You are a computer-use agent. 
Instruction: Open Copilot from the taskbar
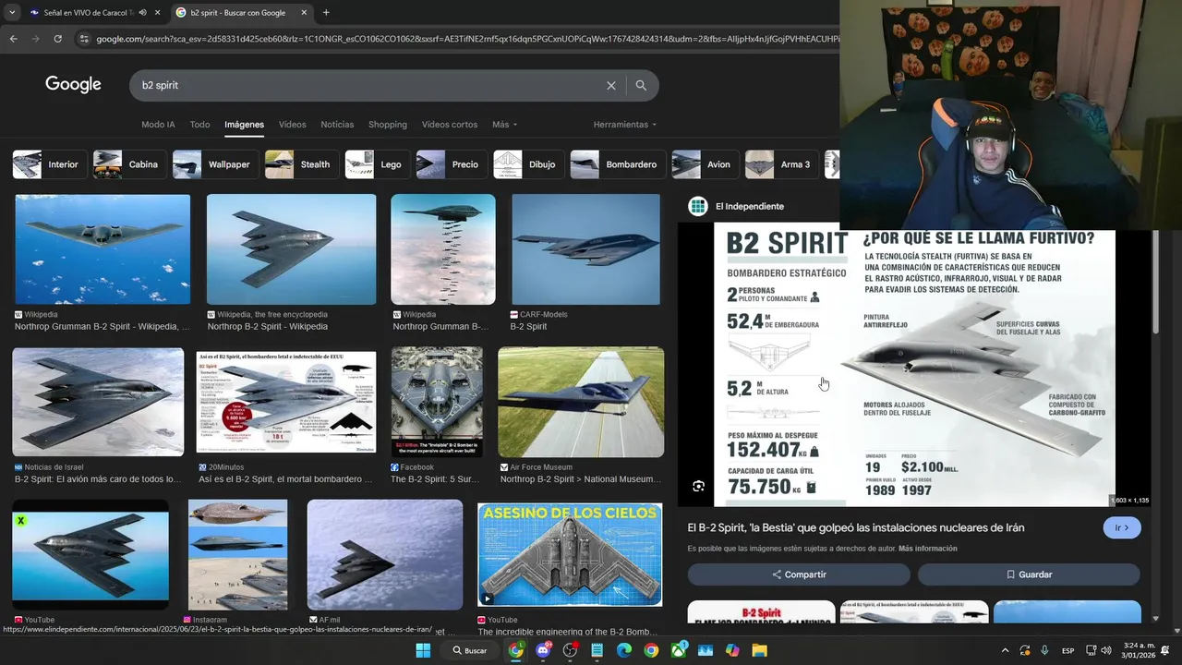tap(732, 650)
